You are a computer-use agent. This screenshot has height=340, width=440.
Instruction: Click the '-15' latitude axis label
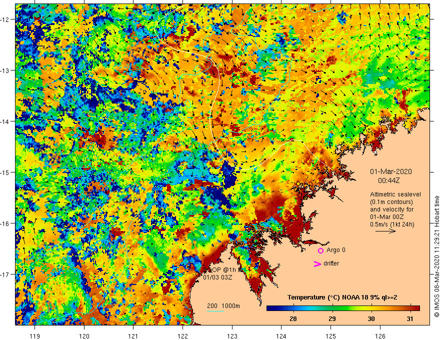tap(5, 172)
